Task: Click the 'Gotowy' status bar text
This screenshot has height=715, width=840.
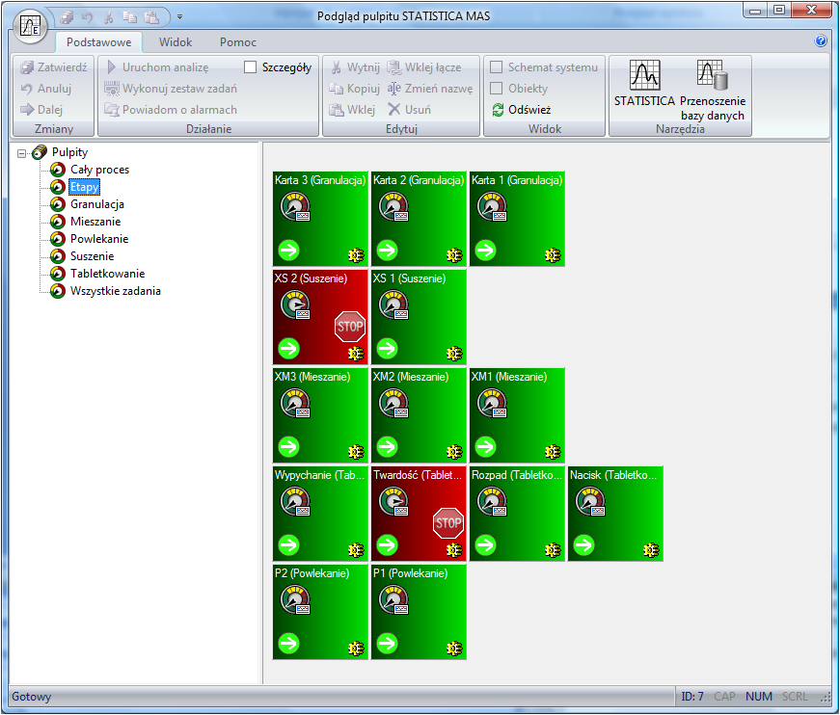Action: click(32, 697)
